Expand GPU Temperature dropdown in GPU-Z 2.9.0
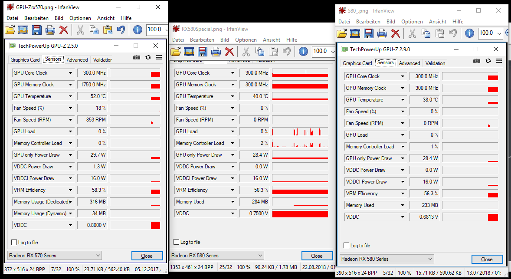The height and width of the screenshot is (279, 511). [403, 100]
